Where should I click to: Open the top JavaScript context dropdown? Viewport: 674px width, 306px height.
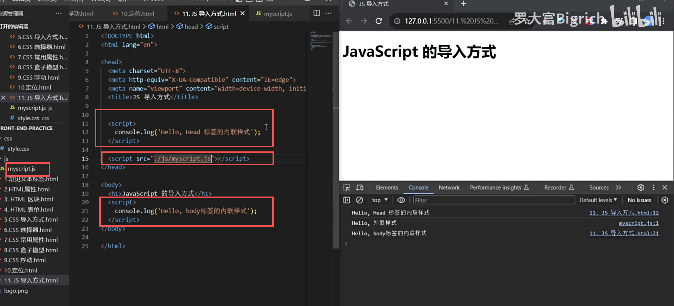380,200
